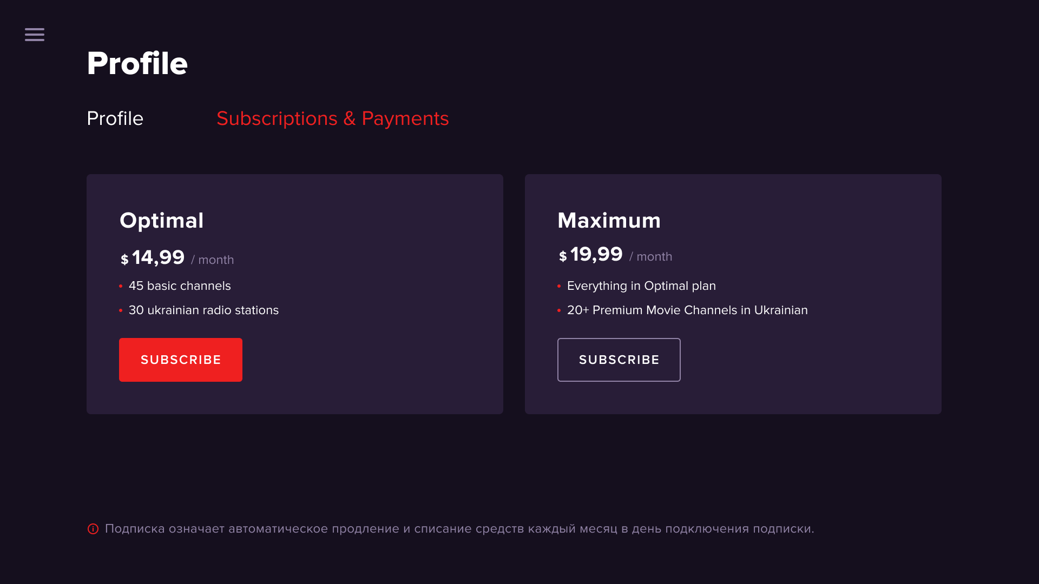1039x584 pixels.
Task: Open the Subscriptions & Payments tab
Action: tap(332, 118)
